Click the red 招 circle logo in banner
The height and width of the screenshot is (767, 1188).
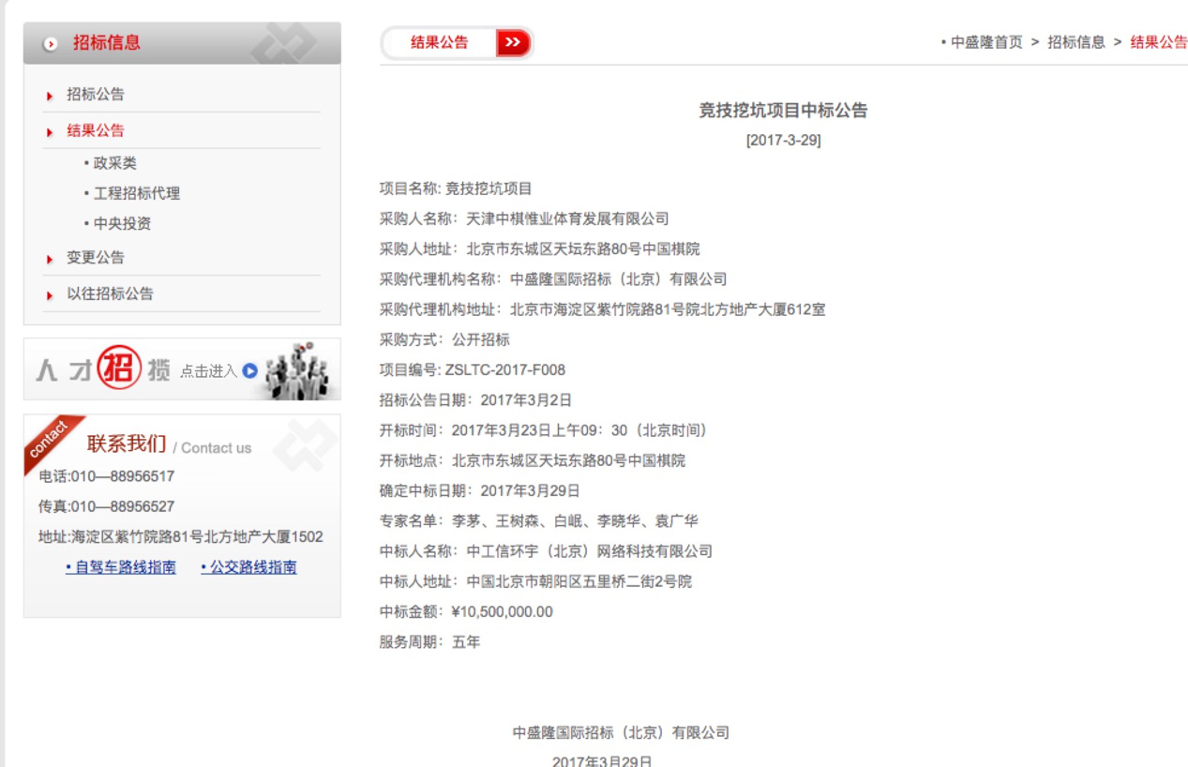tap(119, 368)
